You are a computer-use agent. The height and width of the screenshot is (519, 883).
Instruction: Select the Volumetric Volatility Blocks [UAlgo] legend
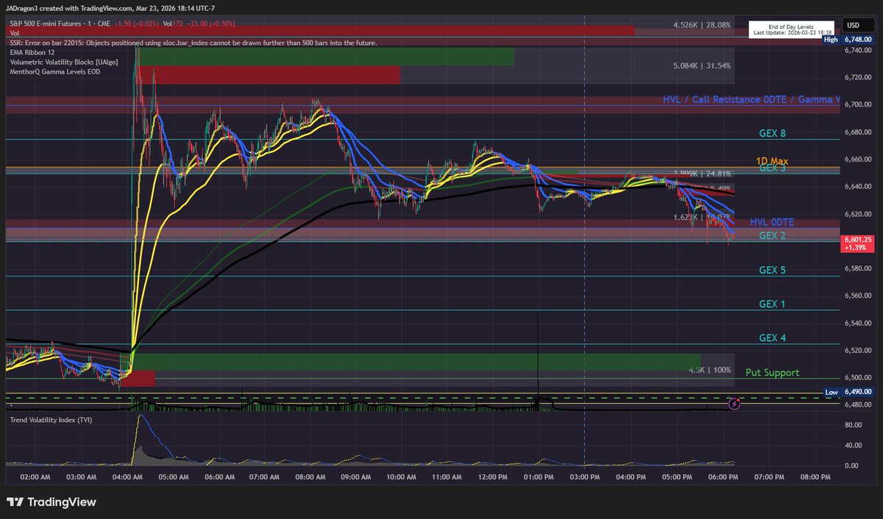click(x=63, y=62)
